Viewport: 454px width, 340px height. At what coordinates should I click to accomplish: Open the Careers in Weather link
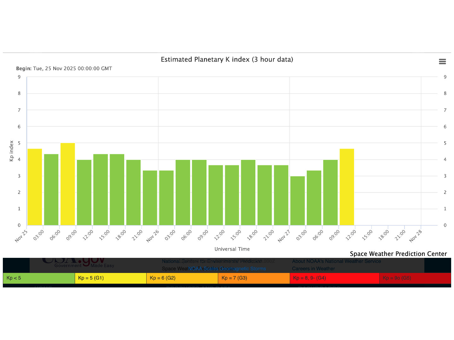313,269
